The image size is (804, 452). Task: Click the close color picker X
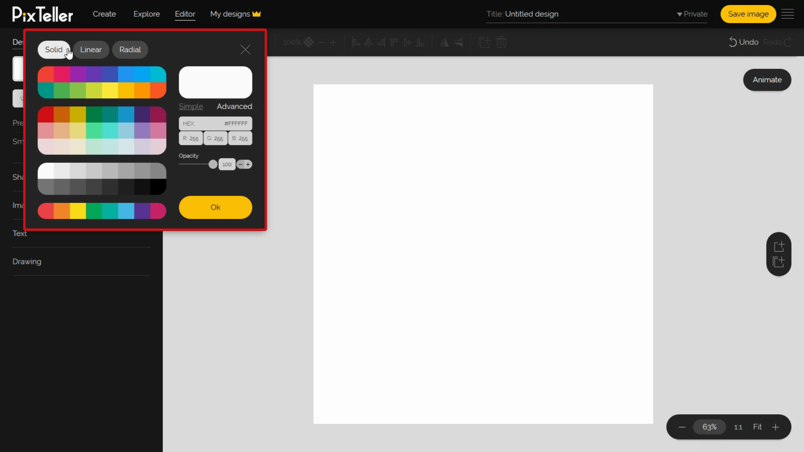245,49
